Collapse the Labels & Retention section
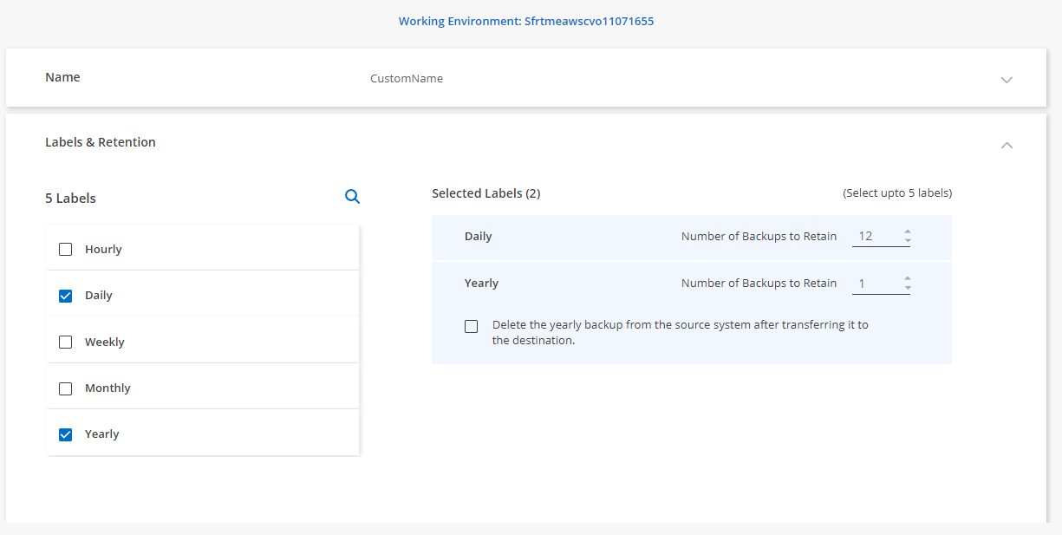 coord(1007,145)
